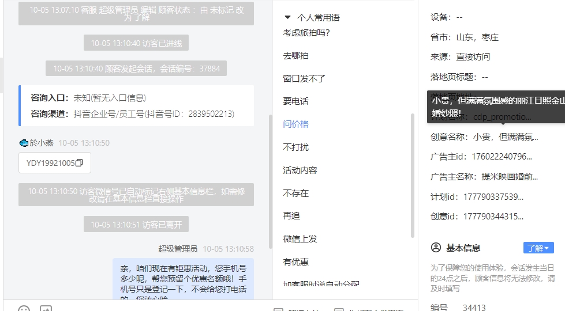Copy the WeChat ID YDY19921005
The image size is (565, 311).
pyautogui.click(x=79, y=163)
